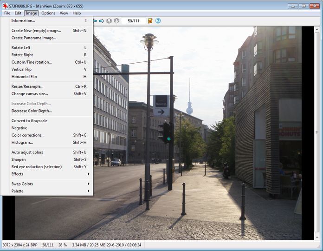Open settings via the checkmark icon
Viewport: 323px width, 251px height.
point(150,21)
